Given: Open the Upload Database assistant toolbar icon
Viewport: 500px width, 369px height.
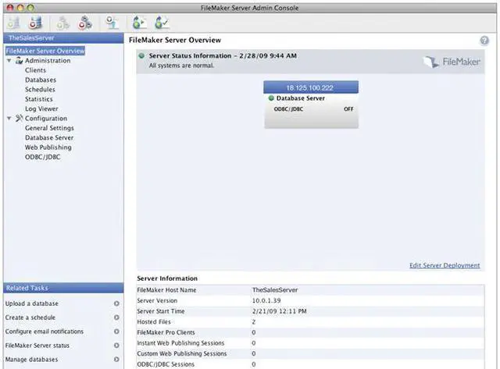Looking at the screenshot, I should [112, 23].
